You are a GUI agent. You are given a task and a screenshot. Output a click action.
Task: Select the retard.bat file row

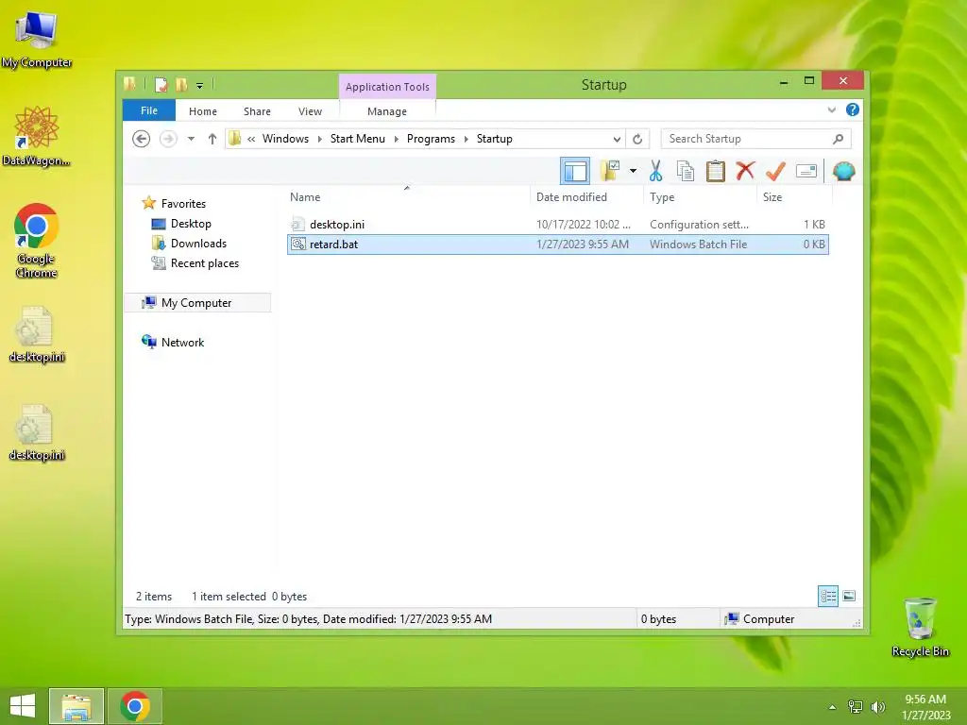click(x=557, y=244)
